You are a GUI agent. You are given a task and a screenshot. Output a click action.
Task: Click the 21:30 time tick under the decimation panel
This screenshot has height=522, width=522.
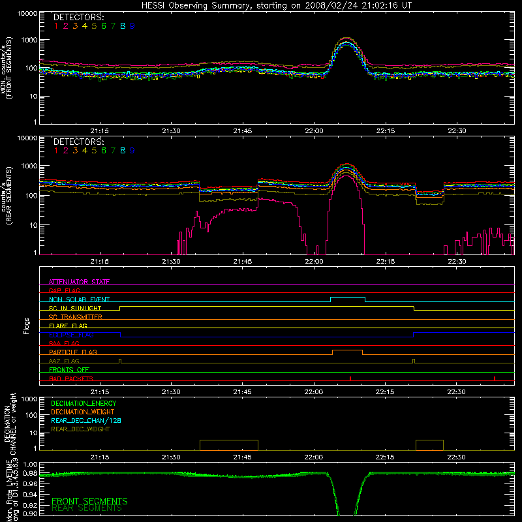point(171,457)
